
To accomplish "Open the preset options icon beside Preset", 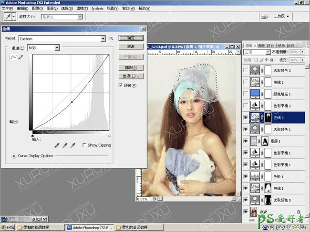I will point(111,39).
